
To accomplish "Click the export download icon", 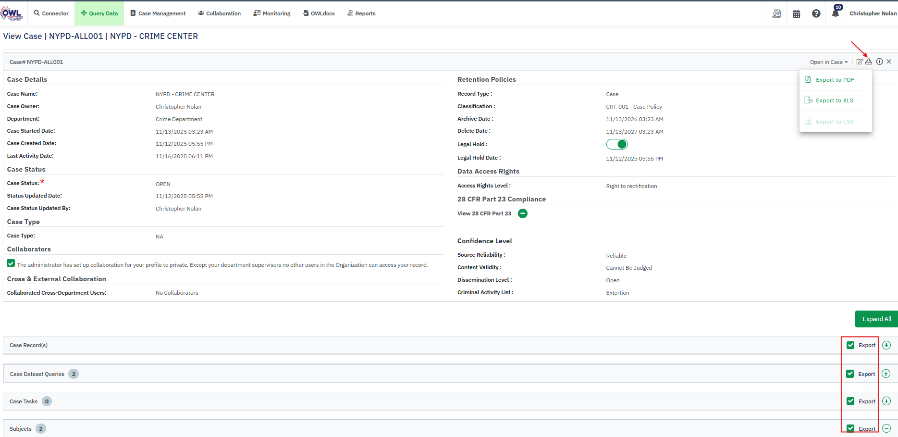I will click(x=869, y=62).
